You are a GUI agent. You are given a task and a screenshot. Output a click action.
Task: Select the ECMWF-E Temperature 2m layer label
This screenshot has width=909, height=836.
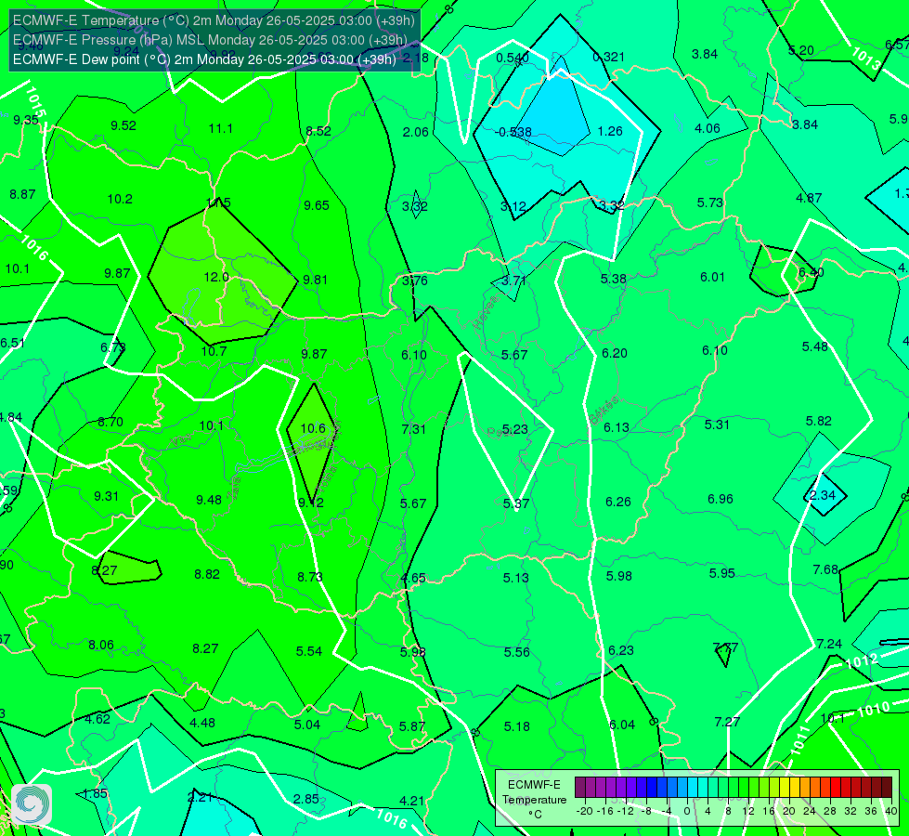pos(214,20)
